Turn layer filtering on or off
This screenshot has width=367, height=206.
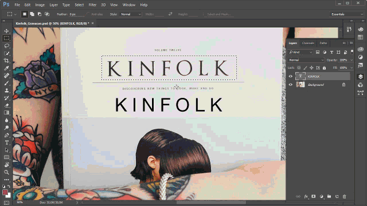pyautogui.click(x=352, y=52)
